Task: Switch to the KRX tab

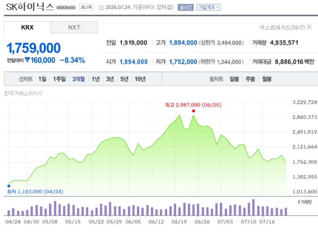Action: [27, 27]
